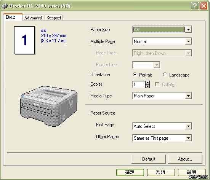Expand the First Page paper source dropdown
The image size is (210, 180).
(162, 126)
